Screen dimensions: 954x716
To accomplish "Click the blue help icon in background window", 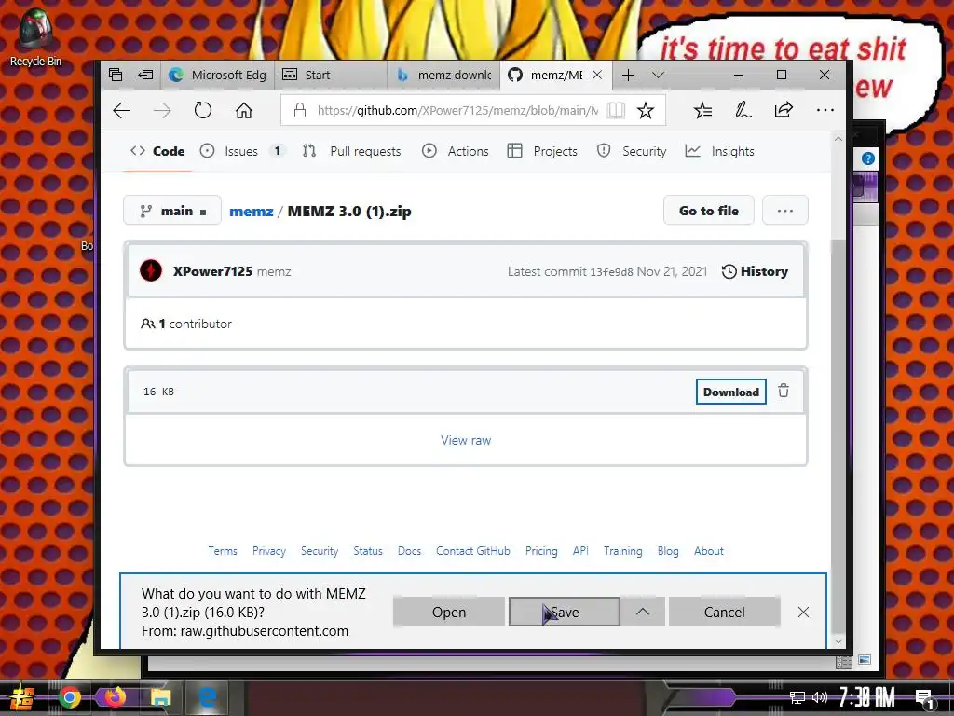I will click(868, 158).
